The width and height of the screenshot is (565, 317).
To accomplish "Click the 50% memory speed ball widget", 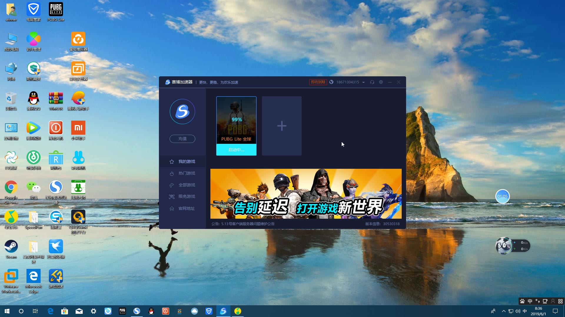I will (504, 246).
